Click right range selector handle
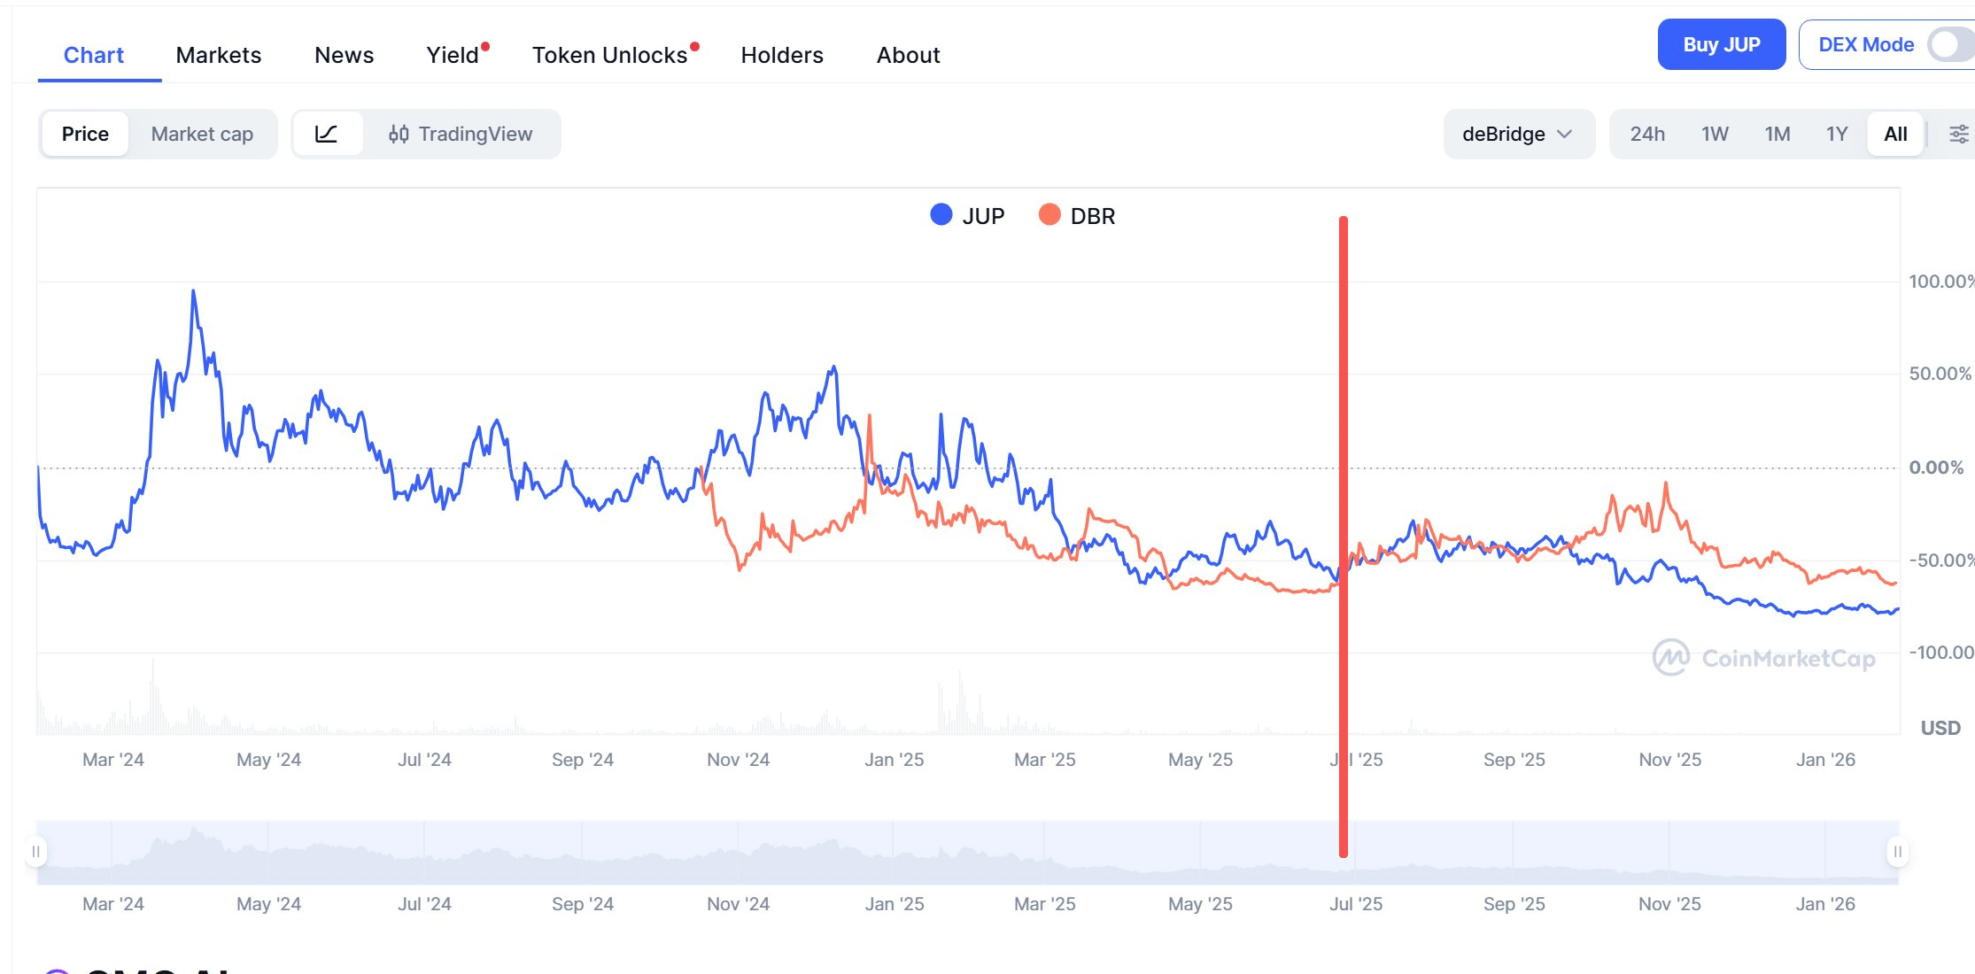The height and width of the screenshot is (974, 1975). coord(1897,852)
